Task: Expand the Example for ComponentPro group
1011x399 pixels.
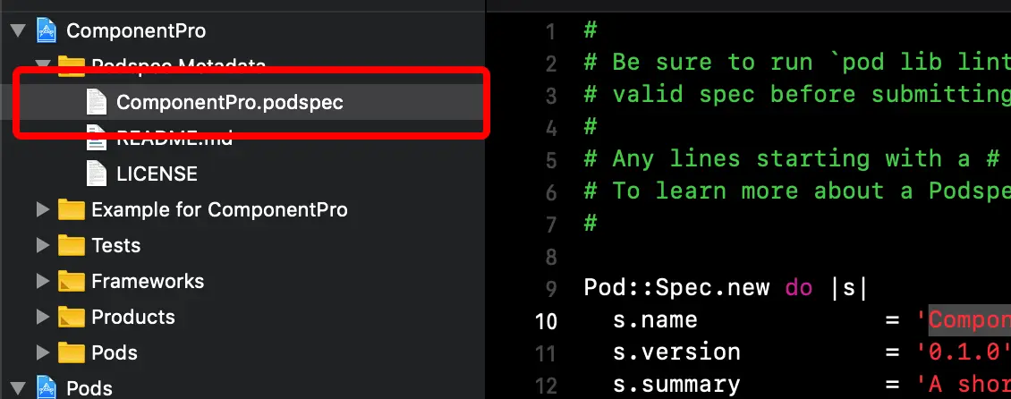Action: (x=42, y=210)
